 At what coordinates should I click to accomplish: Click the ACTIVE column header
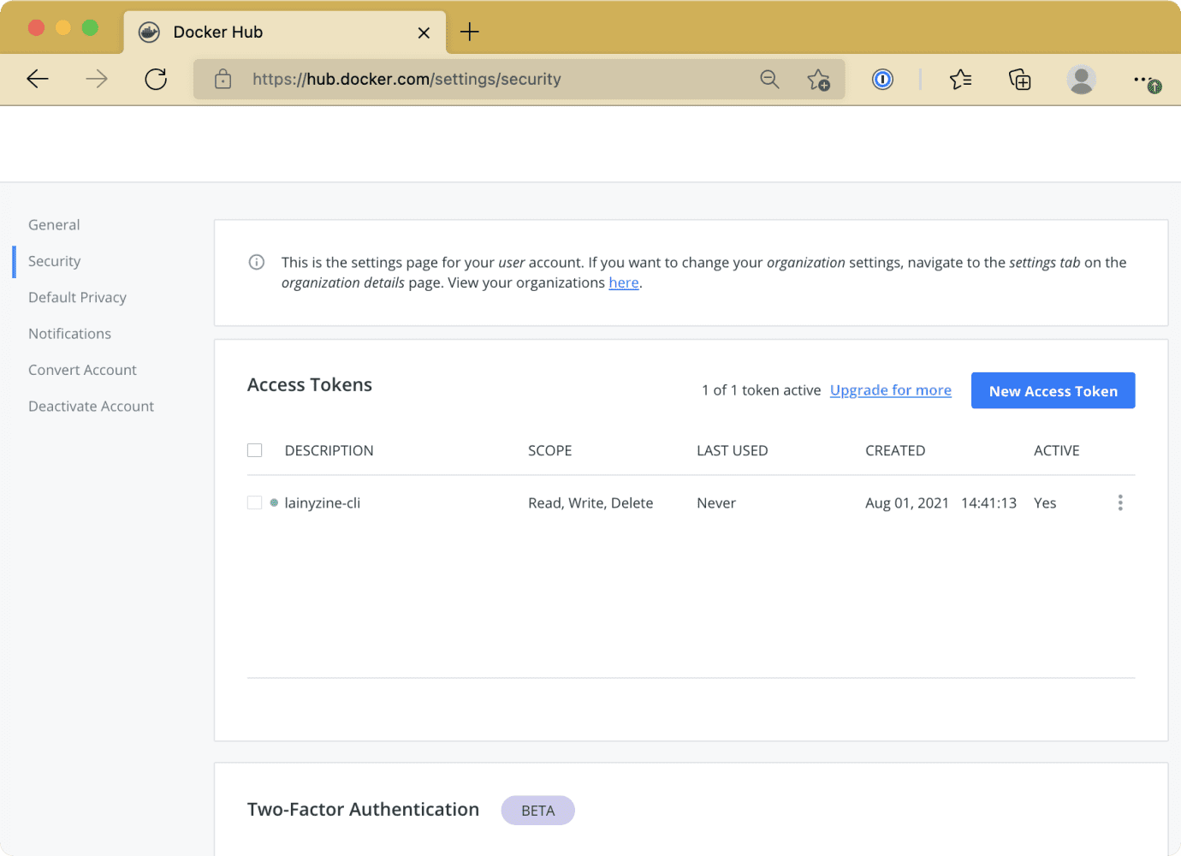pos(1056,450)
